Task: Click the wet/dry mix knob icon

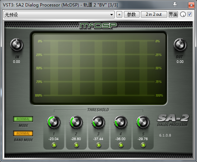Action: [183, 14]
